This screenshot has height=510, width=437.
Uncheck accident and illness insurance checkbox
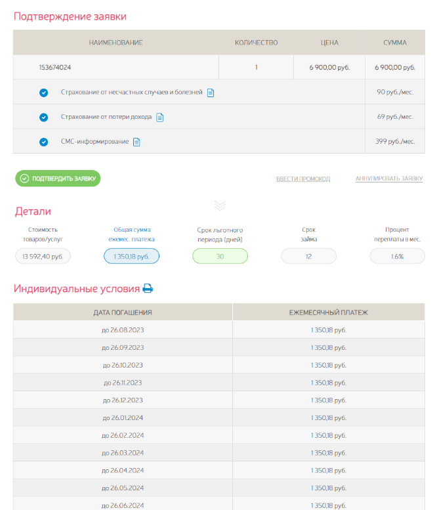click(43, 93)
